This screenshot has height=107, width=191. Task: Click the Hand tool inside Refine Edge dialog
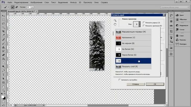[115, 24]
